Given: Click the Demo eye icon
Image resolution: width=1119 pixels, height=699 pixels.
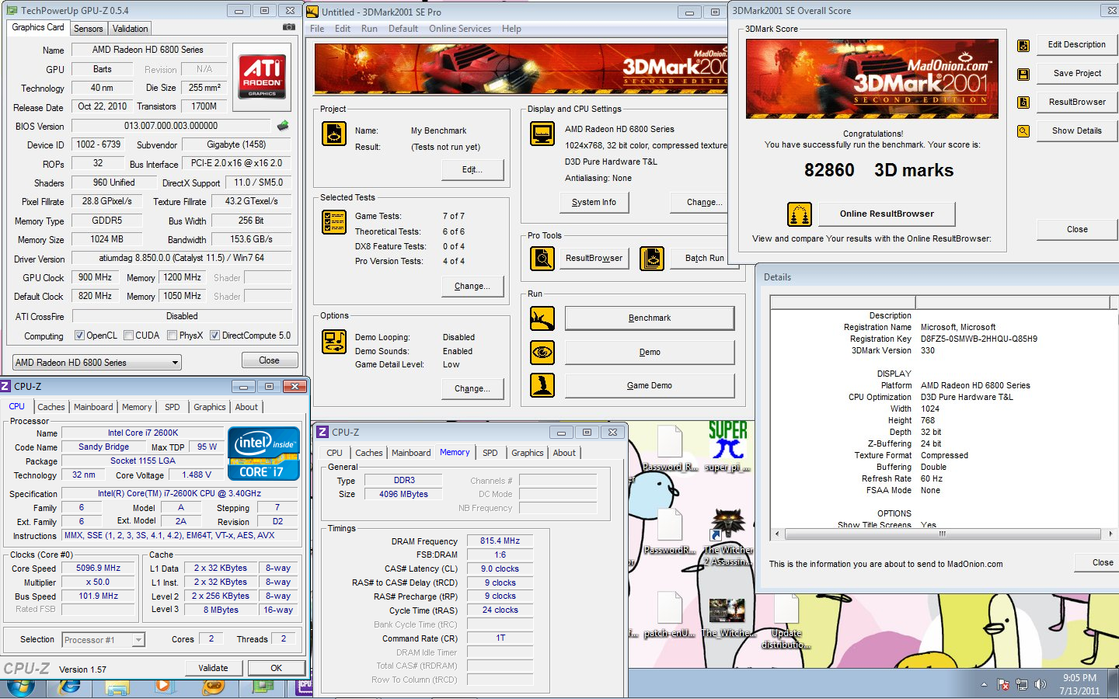Looking at the screenshot, I should 542,352.
